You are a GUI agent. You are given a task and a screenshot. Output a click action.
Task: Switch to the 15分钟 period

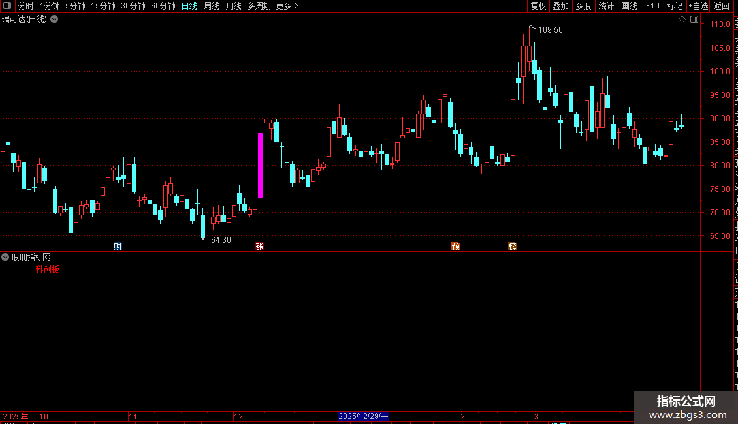pos(103,6)
